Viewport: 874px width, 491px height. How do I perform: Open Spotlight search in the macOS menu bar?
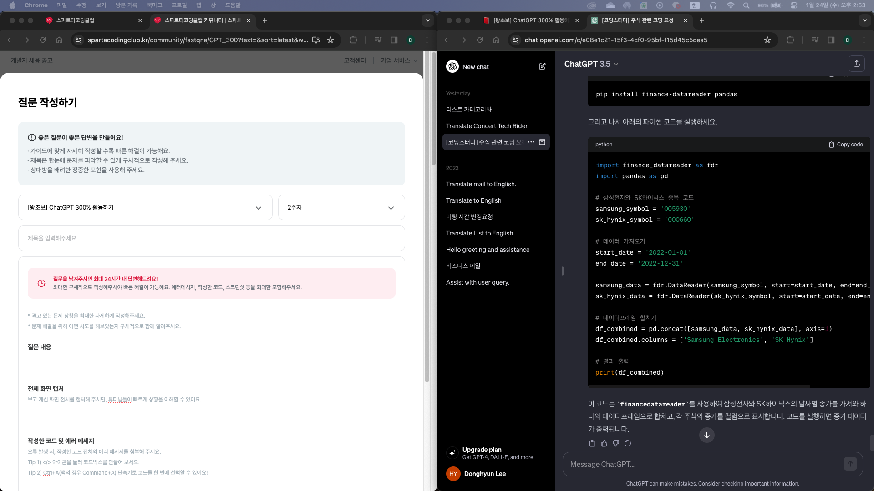[746, 5]
